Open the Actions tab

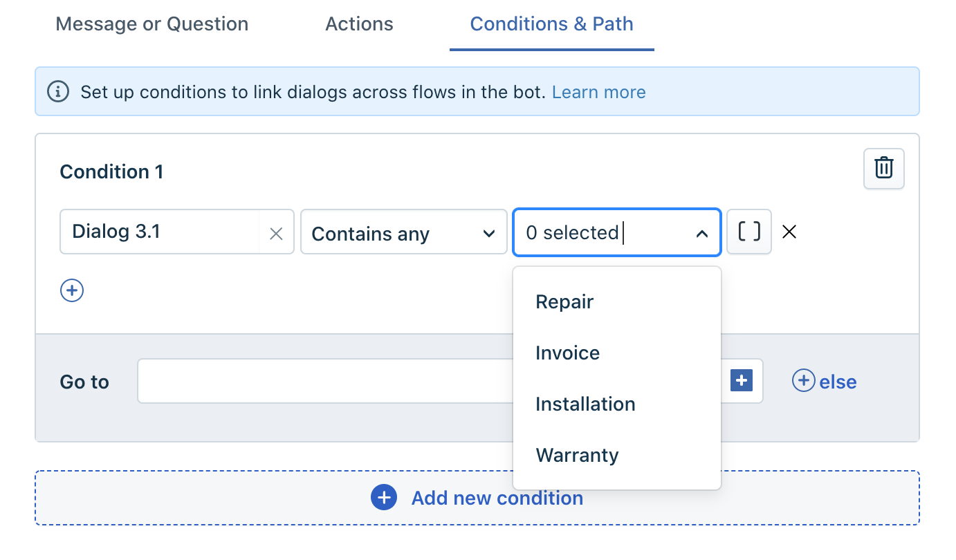(x=359, y=24)
